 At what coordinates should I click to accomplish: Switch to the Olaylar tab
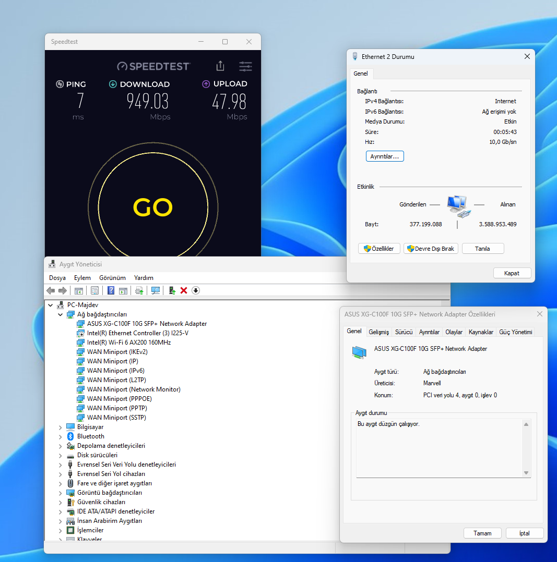tap(454, 332)
